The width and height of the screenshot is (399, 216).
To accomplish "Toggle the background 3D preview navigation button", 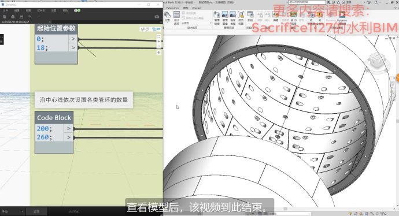I will point(145,29).
